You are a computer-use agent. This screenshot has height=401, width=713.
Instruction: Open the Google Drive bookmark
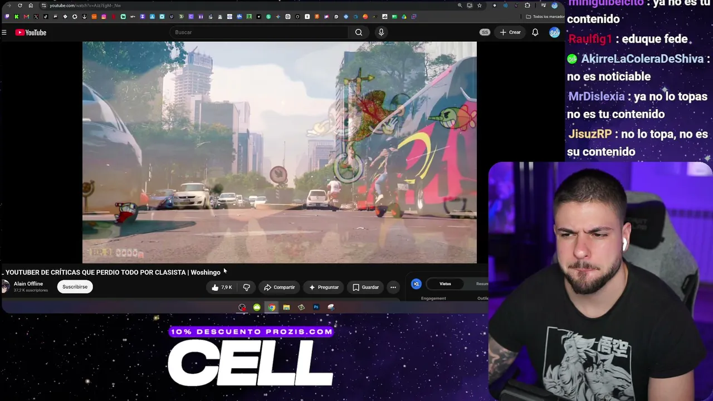tap(404, 17)
